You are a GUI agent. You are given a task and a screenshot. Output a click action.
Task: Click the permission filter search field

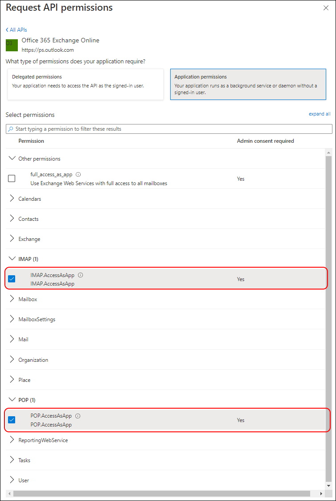(x=169, y=129)
